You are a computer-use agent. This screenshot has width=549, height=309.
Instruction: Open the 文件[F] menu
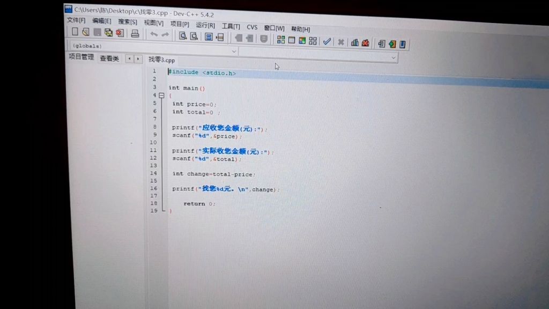[76, 20]
